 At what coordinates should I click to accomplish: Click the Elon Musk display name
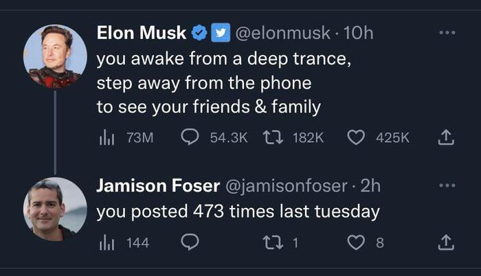142,32
